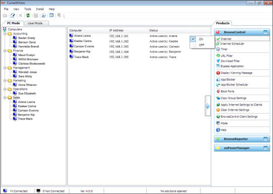Open the File menu
Image resolution: width=273 pixels, height=194 pixels.
click(6, 9)
